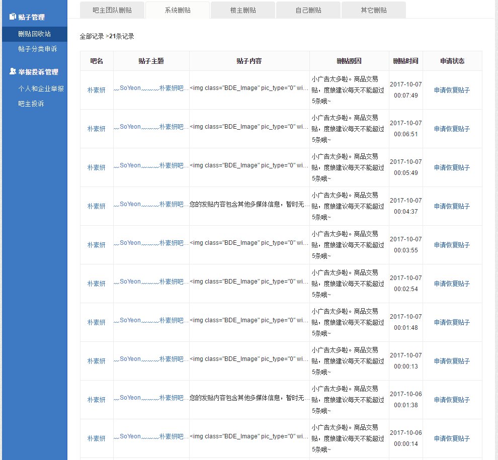This screenshot has width=498, height=460.
Task: Click 申请恢复贴子 for post deleted at 00:07:49
Action: pyautogui.click(x=452, y=90)
